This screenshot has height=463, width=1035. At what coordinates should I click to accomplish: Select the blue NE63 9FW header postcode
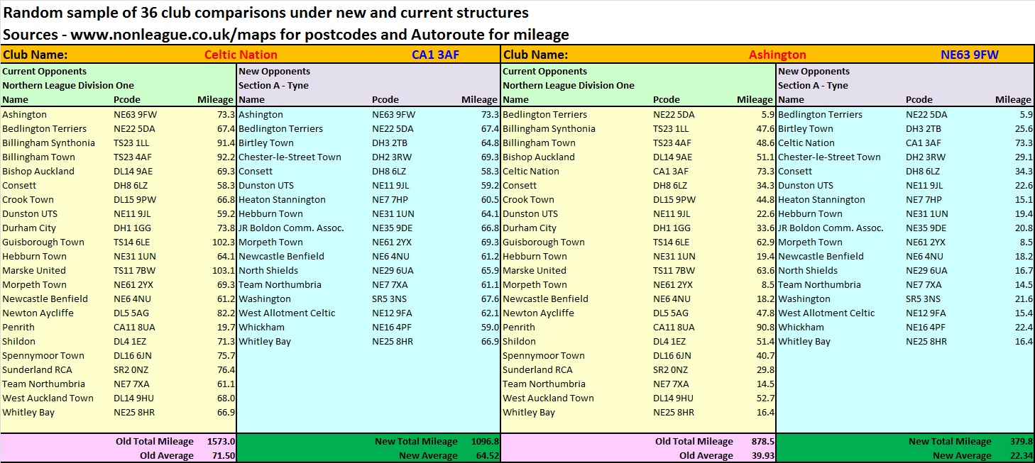click(969, 55)
